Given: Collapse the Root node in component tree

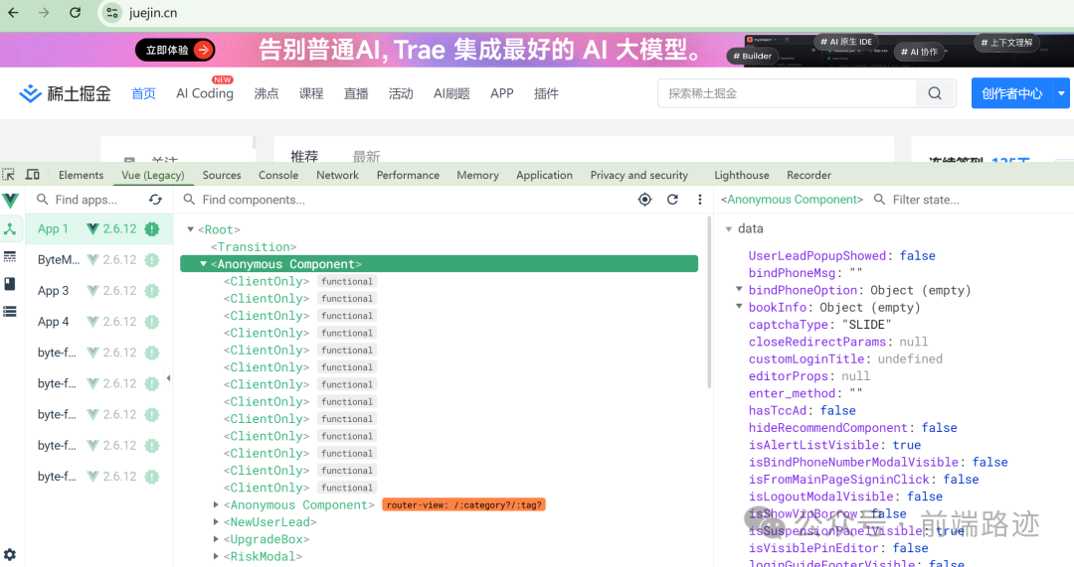Looking at the screenshot, I should pos(190,229).
